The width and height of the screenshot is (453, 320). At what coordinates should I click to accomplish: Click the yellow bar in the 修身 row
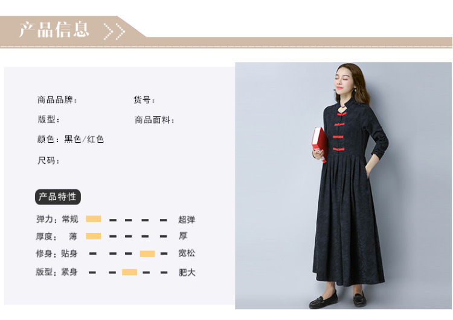[x=147, y=253]
